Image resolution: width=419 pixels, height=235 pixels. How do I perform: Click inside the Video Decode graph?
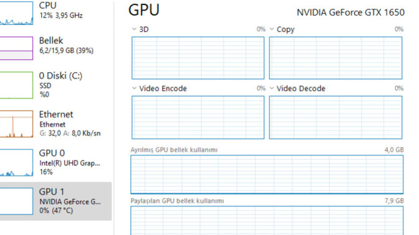335,118
